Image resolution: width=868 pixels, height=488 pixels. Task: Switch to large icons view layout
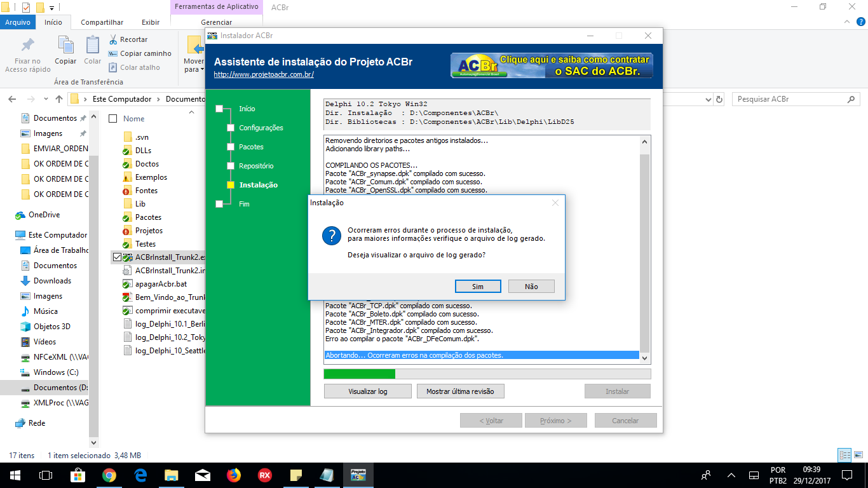(x=858, y=455)
